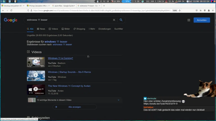The image size is (216, 121).
Task: Click the network globe icon in the status bar
Action: [143, 1]
